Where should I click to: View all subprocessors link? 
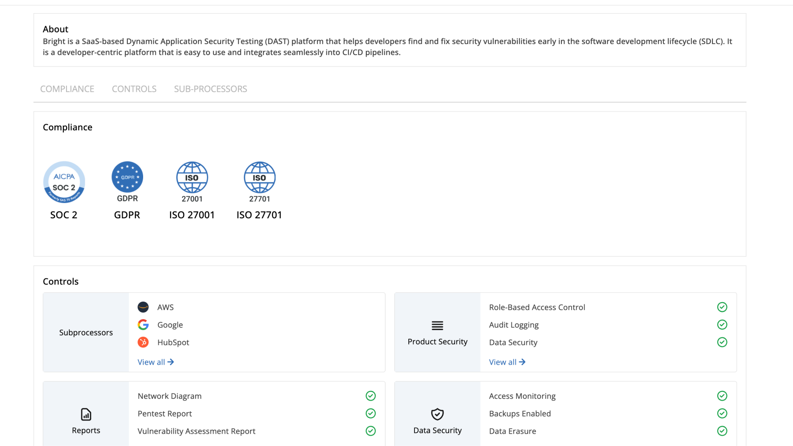(155, 362)
